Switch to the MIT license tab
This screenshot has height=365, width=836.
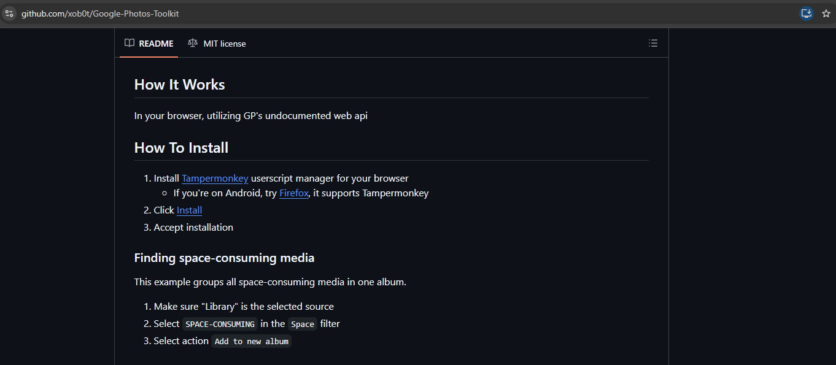click(217, 44)
